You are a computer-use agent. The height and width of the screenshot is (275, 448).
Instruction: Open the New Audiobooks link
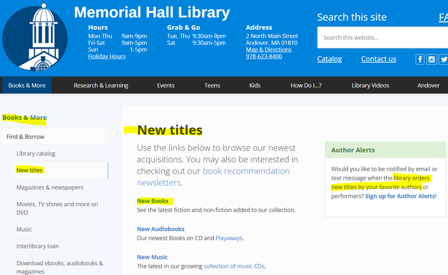[x=161, y=229]
